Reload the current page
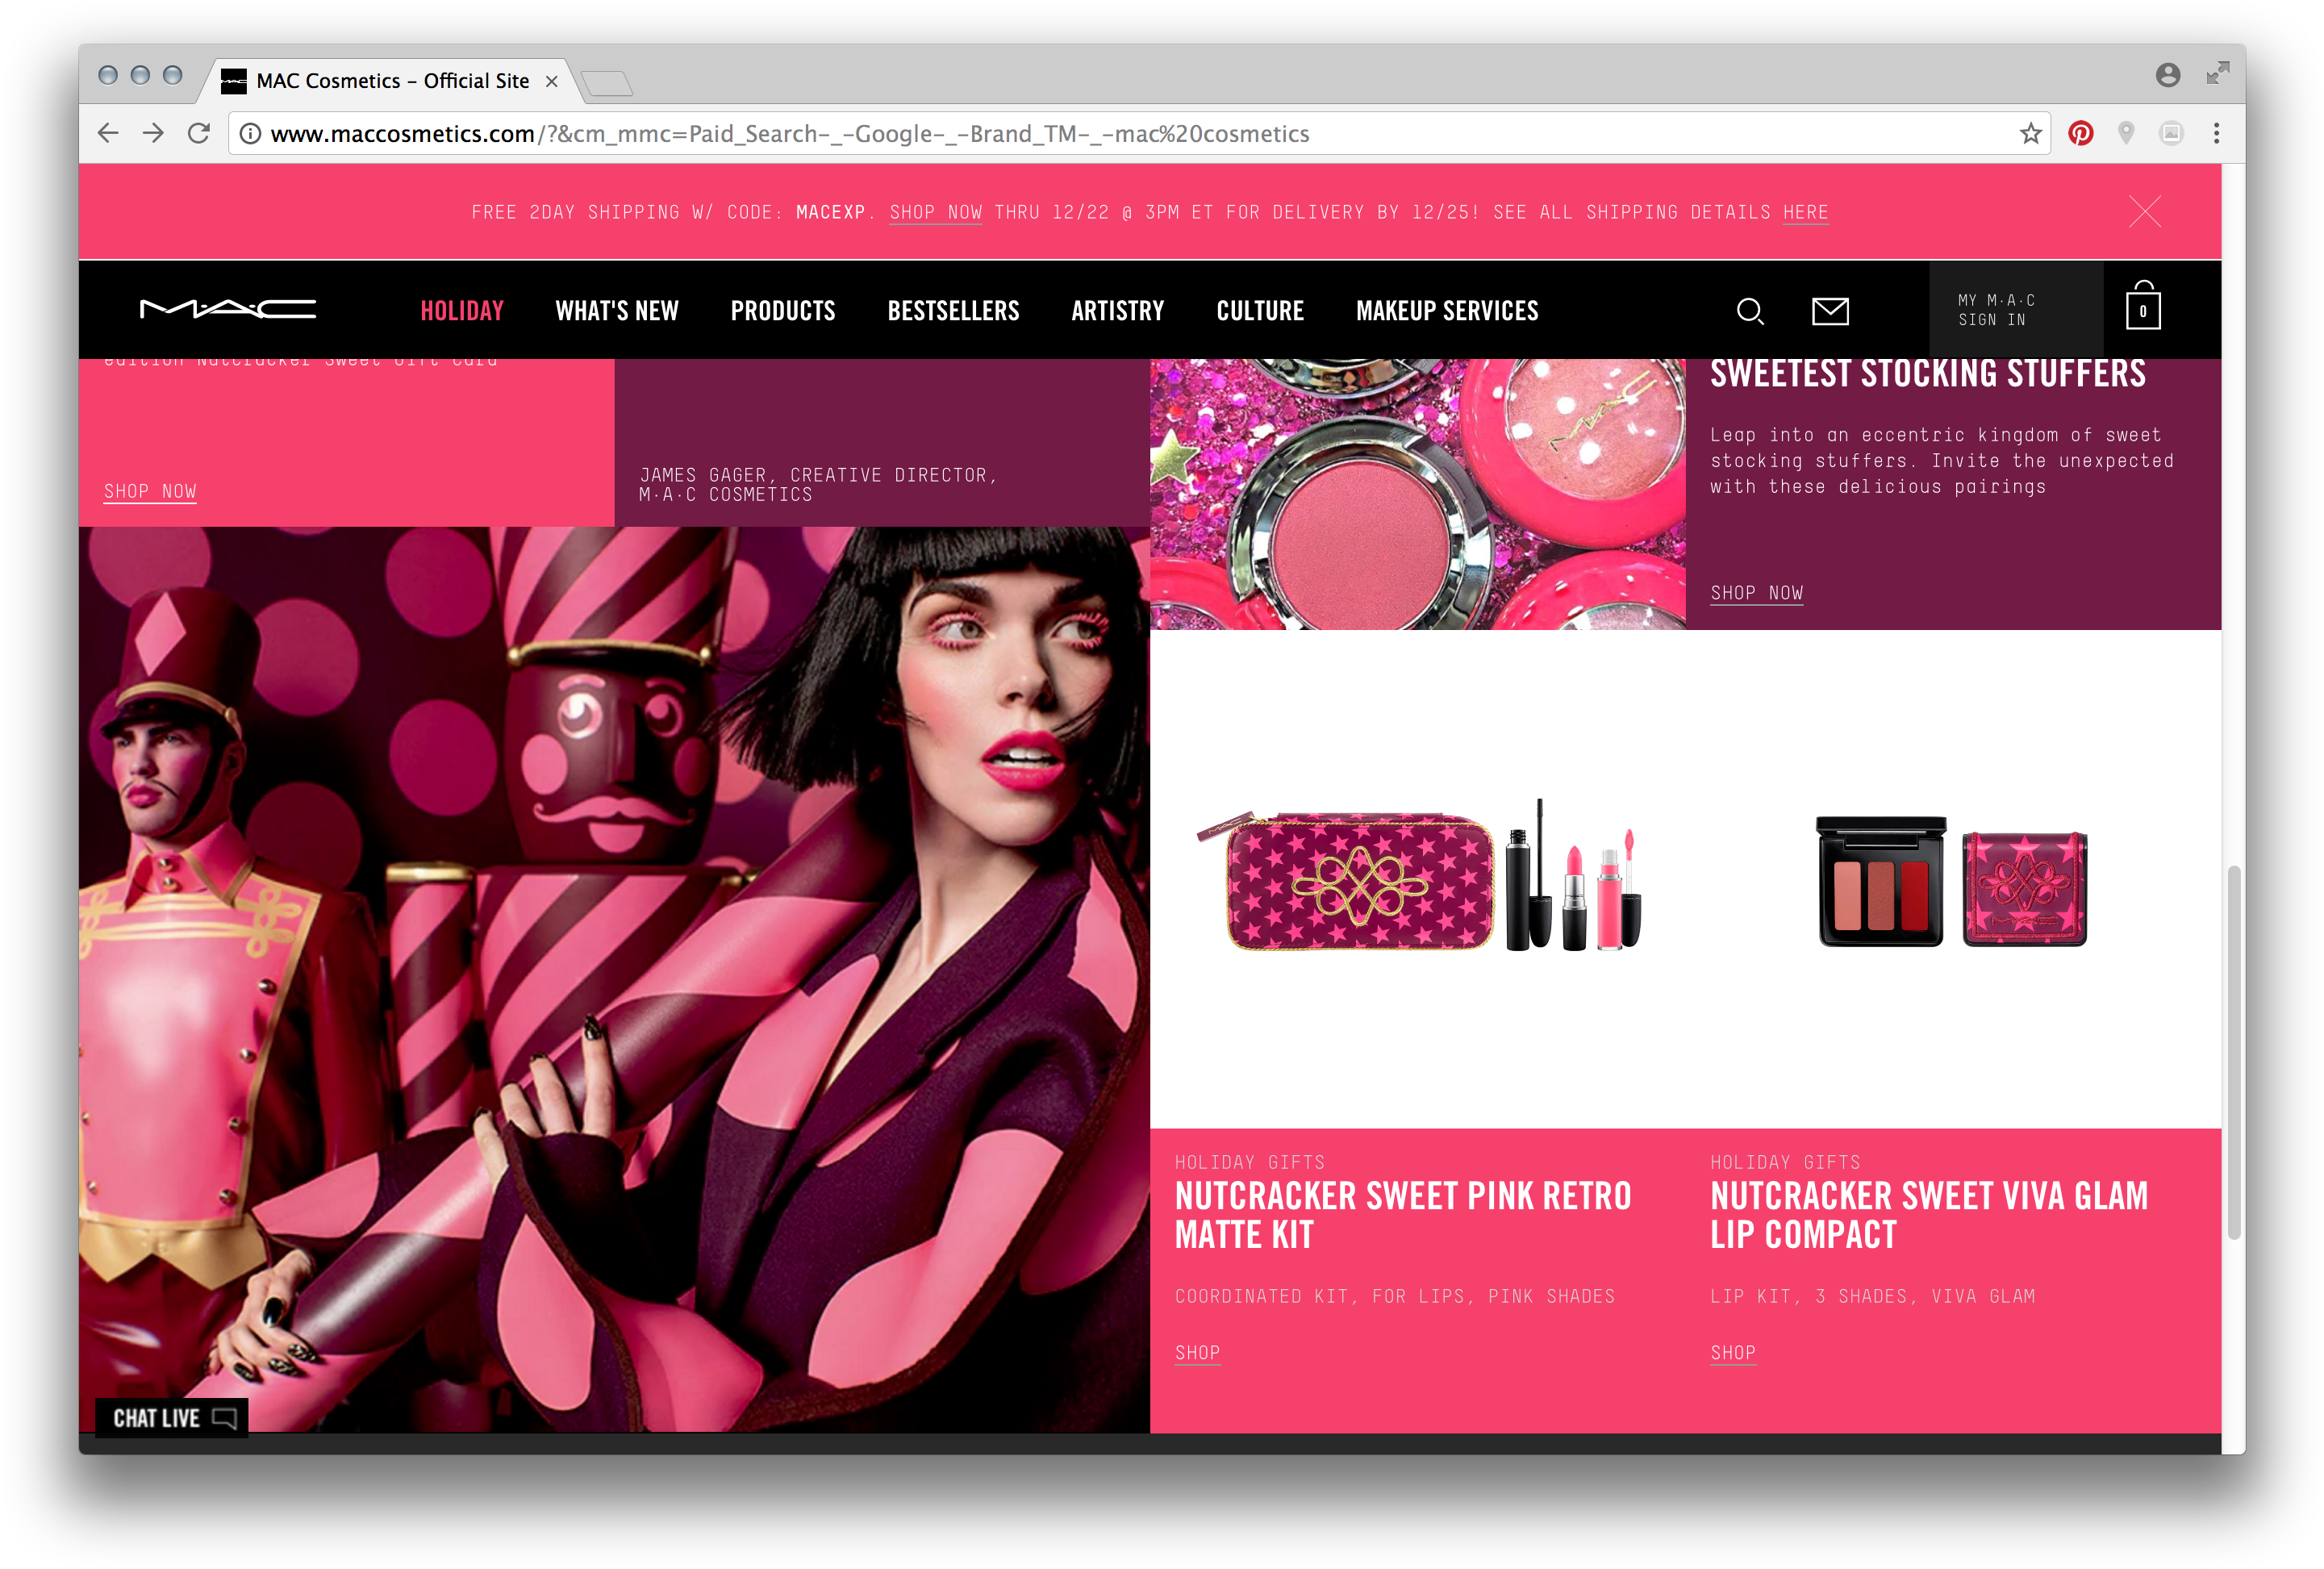The width and height of the screenshot is (2324, 1569). [x=196, y=133]
